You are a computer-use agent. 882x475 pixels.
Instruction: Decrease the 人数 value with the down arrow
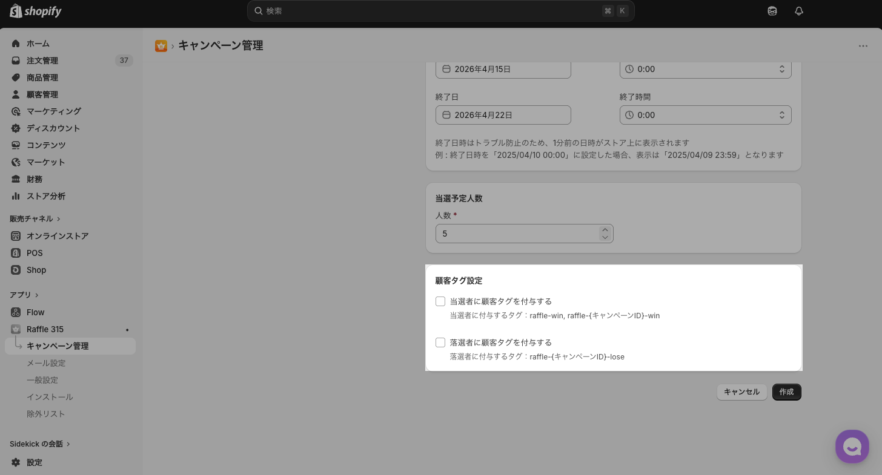605,237
